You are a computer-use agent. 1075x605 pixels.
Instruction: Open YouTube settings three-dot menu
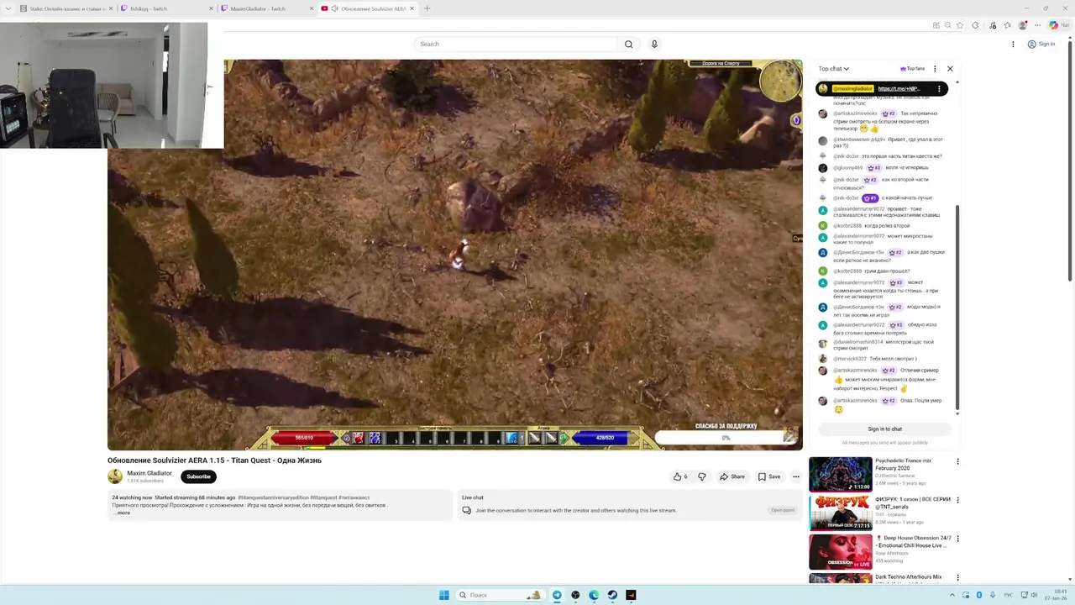pos(1013,44)
